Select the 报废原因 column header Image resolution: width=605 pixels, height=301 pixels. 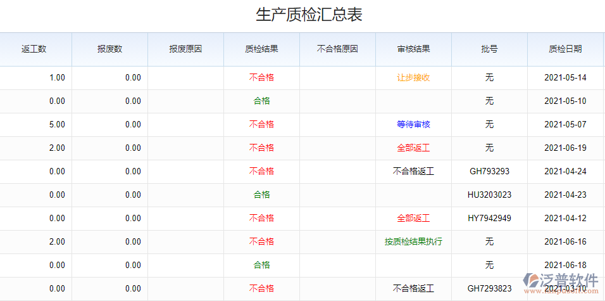[185, 49]
